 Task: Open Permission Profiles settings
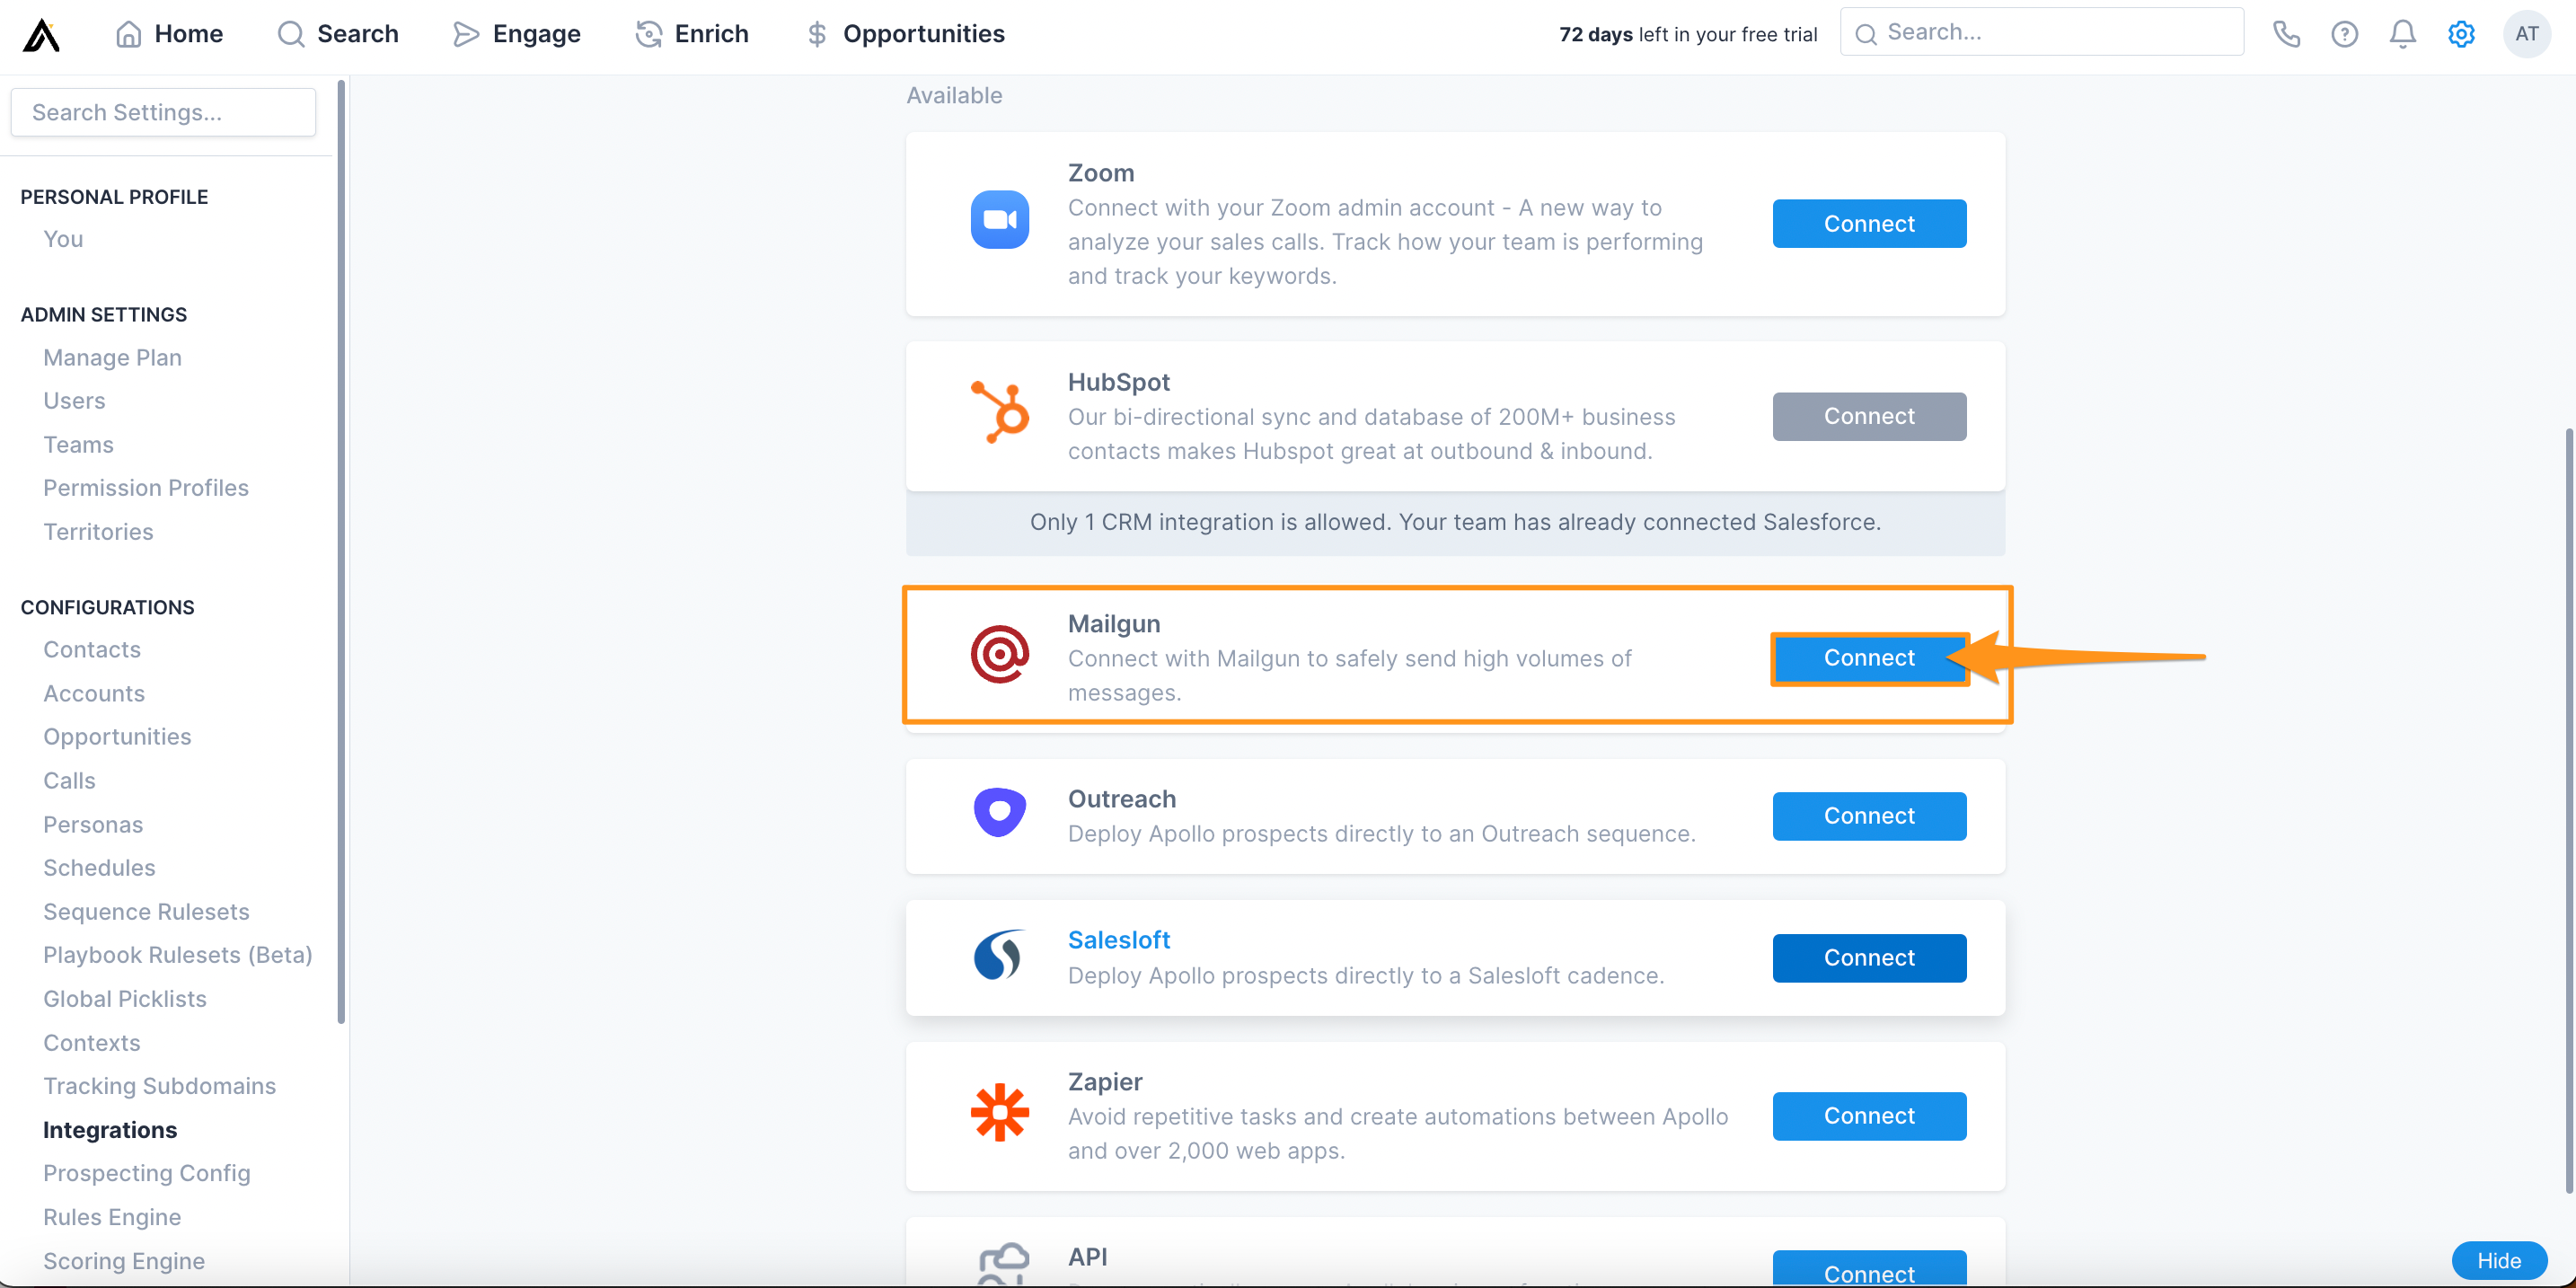pos(146,488)
